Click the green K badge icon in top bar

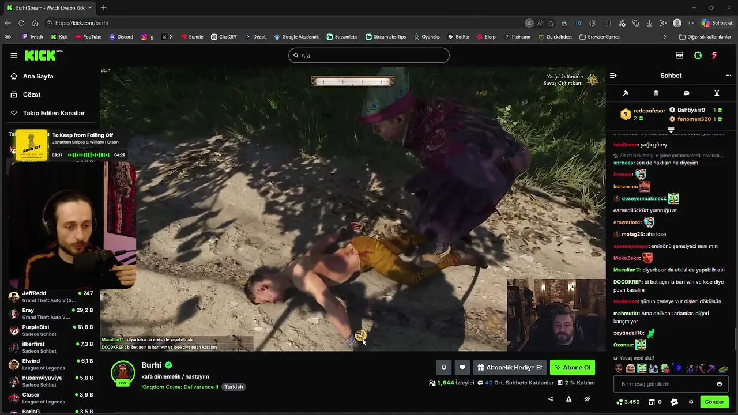(698, 55)
